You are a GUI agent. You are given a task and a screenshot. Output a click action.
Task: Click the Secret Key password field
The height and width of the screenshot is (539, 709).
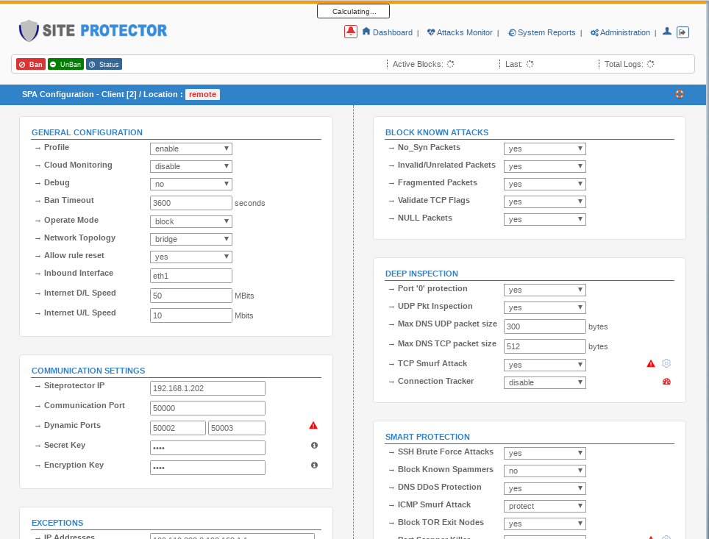tap(207, 448)
